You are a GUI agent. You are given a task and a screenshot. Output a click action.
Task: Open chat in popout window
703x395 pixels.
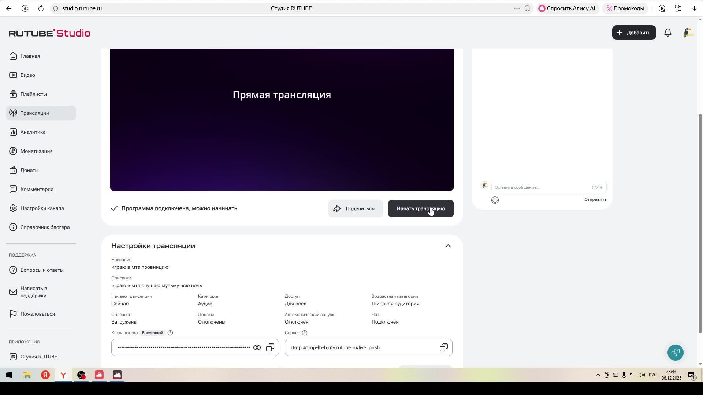[675, 352]
